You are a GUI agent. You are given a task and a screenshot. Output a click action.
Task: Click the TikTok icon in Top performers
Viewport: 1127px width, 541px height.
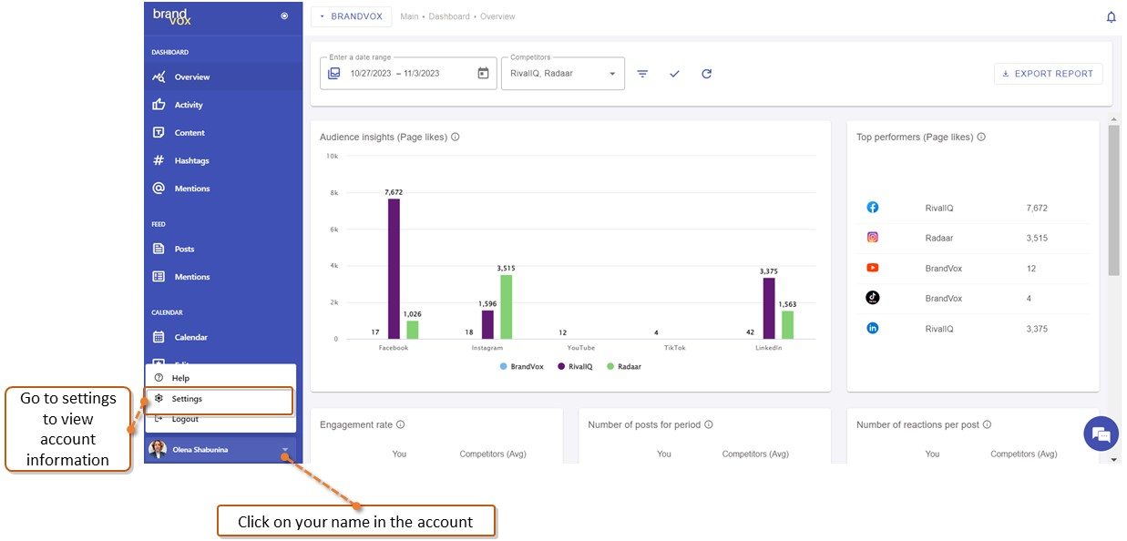tap(872, 298)
